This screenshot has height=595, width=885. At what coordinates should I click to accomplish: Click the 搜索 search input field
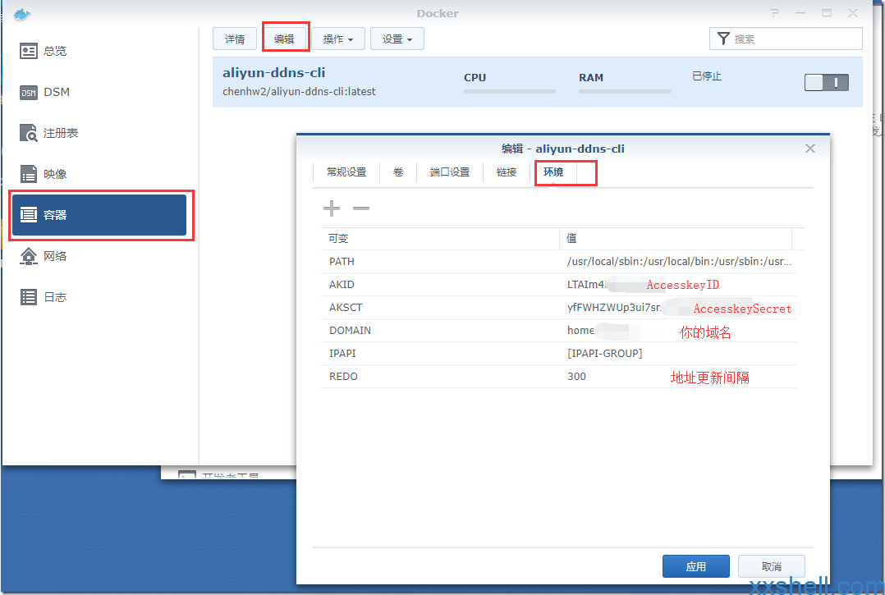(786, 39)
